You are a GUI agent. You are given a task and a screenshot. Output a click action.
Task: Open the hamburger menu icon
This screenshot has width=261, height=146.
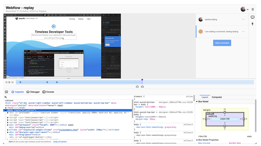click(x=253, y=9)
